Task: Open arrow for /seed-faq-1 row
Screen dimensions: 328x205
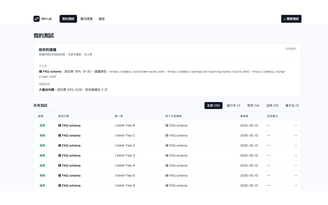Action: 295,135
